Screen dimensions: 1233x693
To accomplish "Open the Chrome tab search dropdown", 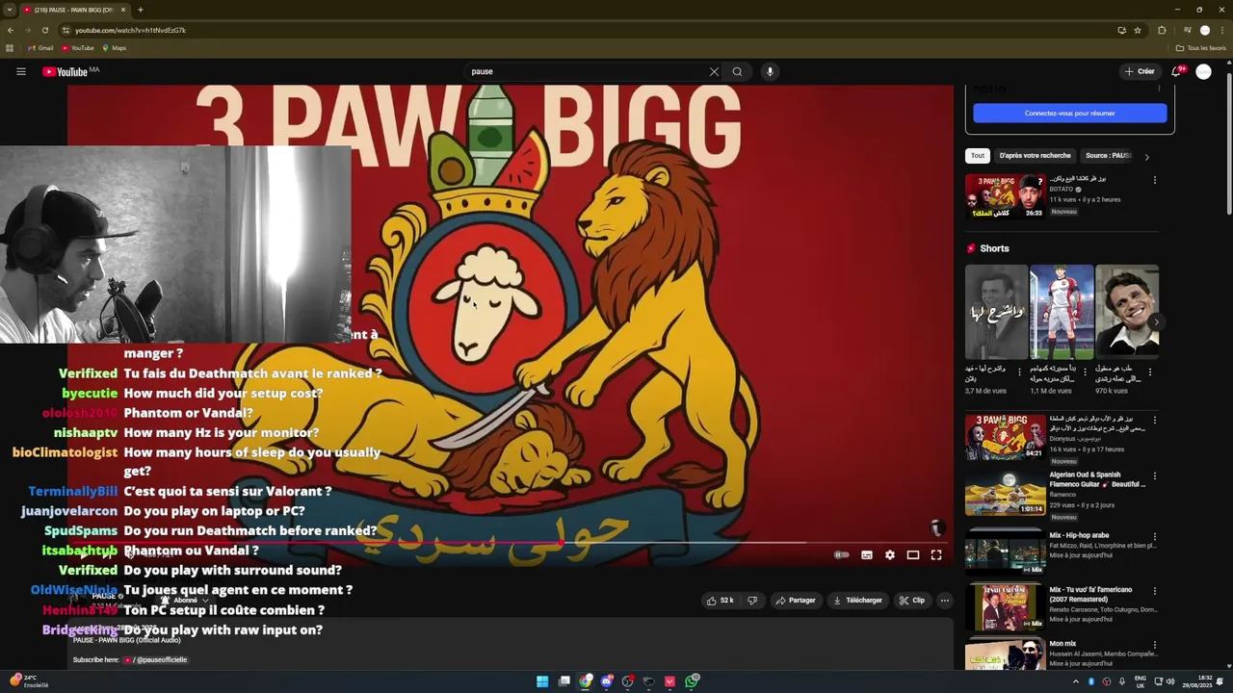I will click(10, 10).
